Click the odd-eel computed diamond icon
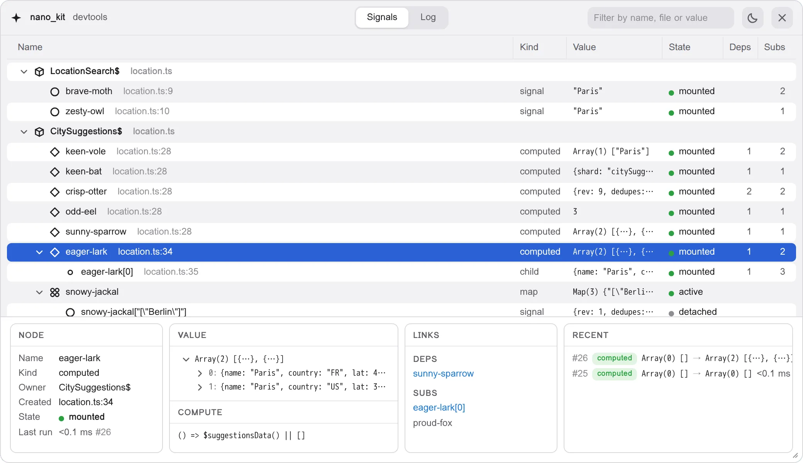 (x=55, y=212)
